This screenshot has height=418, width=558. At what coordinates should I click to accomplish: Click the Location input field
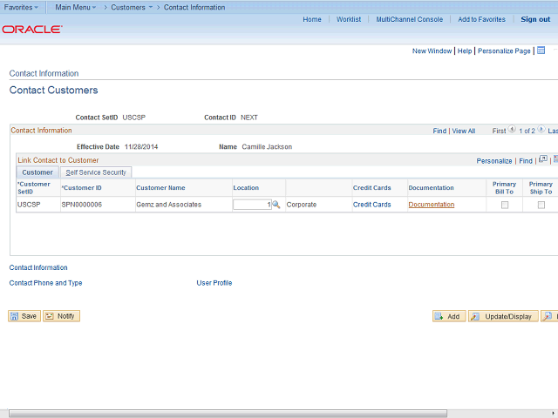252,205
